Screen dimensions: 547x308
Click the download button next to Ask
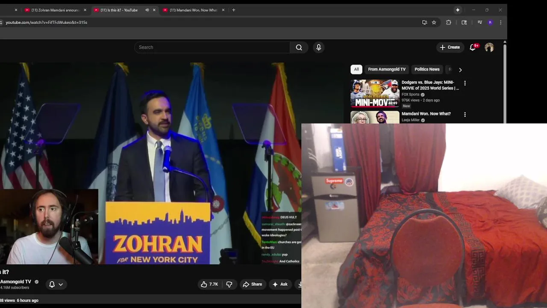pos(299,284)
